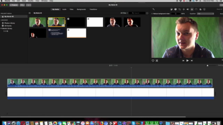Open Spotlight search in menu bar

(x=217, y=1)
